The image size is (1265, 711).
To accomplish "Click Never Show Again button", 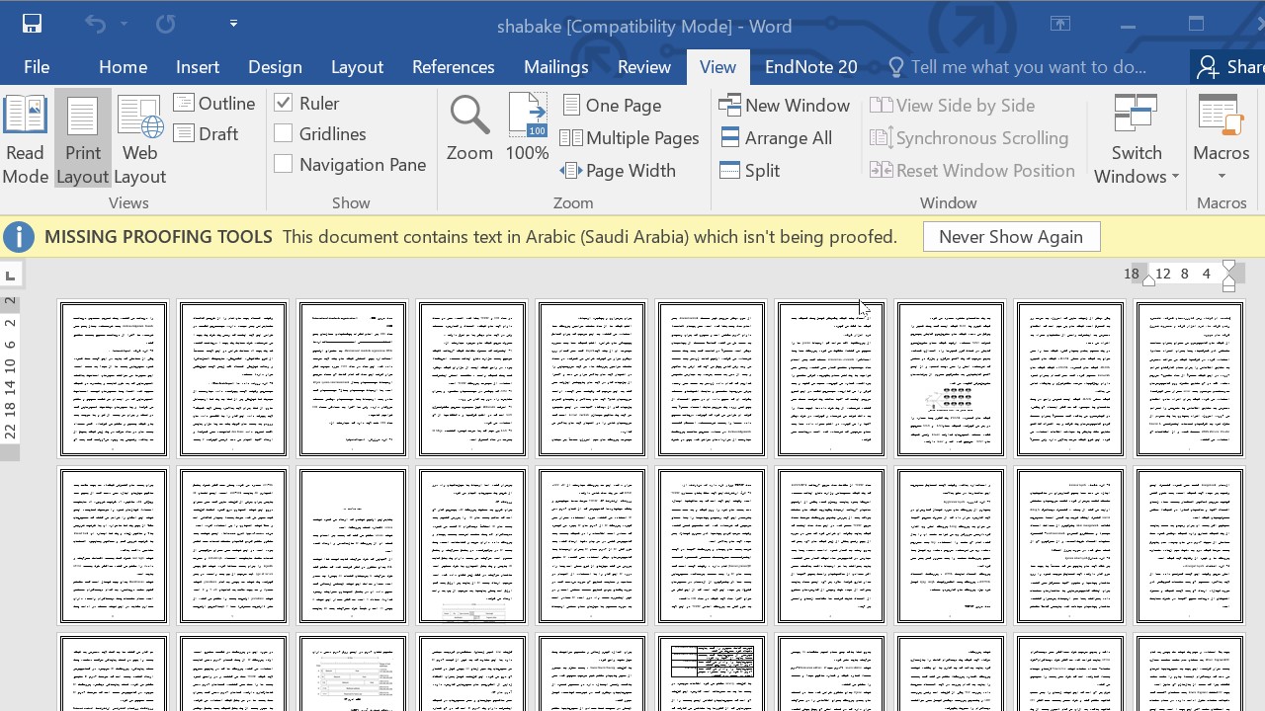I will click(1011, 237).
